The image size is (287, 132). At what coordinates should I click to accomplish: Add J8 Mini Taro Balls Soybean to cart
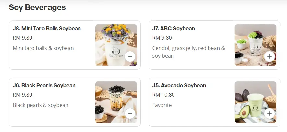[130, 56]
